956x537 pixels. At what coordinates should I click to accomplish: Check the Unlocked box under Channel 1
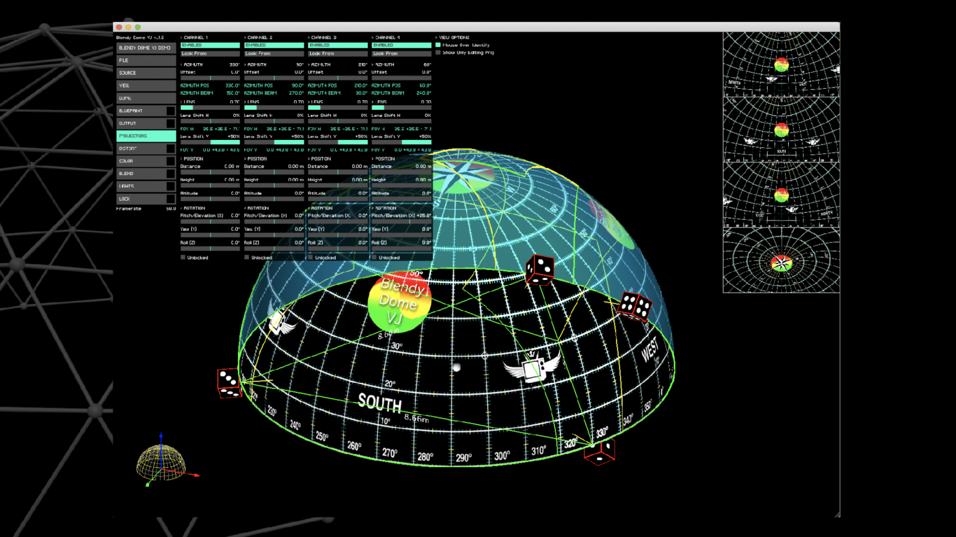(x=183, y=257)
